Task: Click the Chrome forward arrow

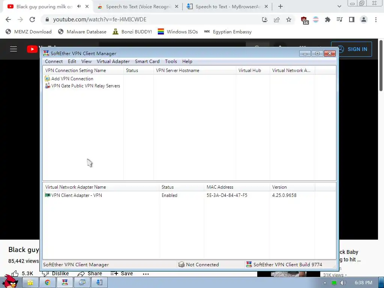Action: pyautogui.click(x=20, y=19)
